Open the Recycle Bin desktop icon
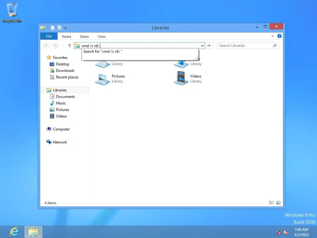Viewport: 317px width, 238px height. 12,12
